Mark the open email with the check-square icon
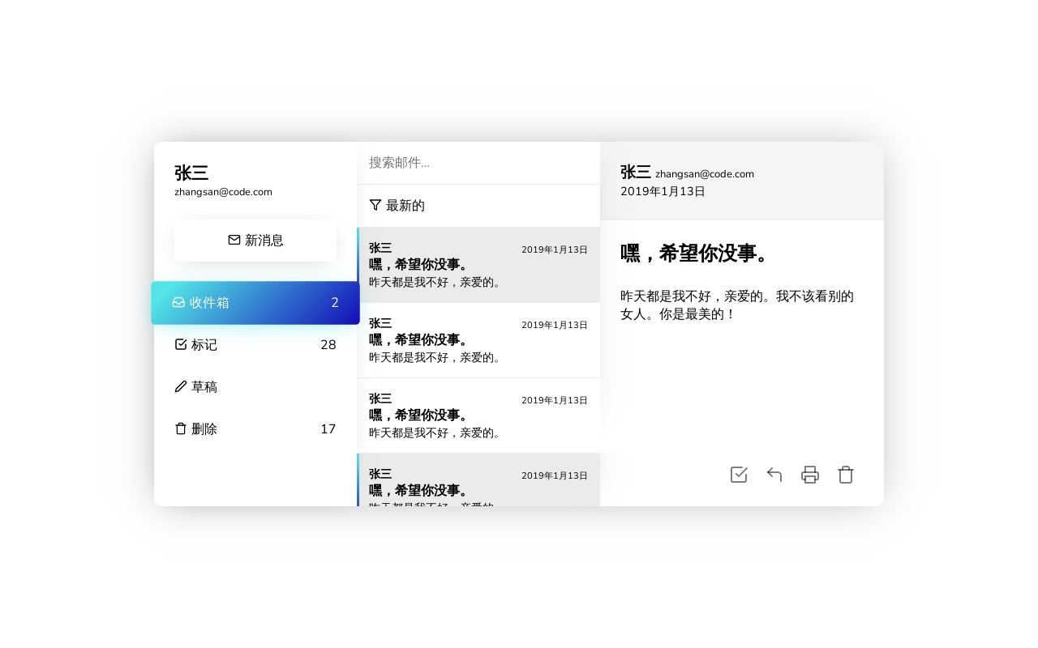 (739, 475)
